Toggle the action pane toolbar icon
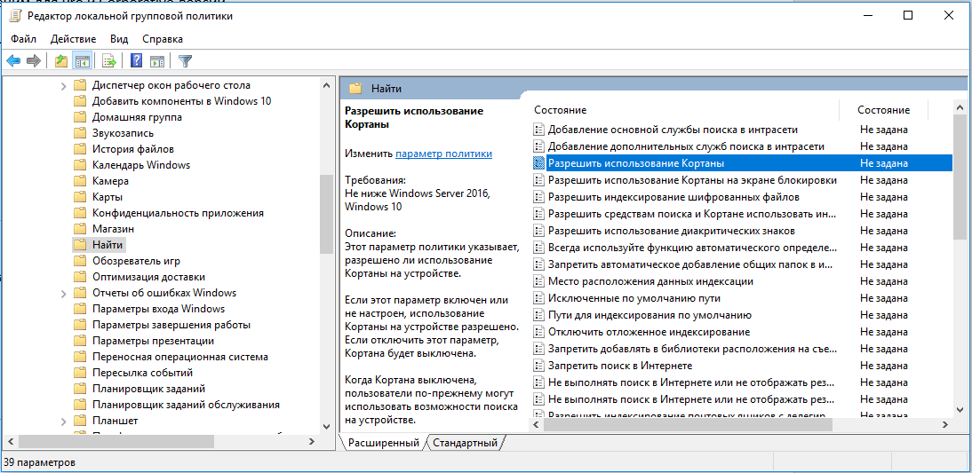The height and width of the screenshot is (473, 972). 157,61
